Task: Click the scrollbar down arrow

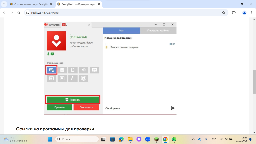Action: 254,133
